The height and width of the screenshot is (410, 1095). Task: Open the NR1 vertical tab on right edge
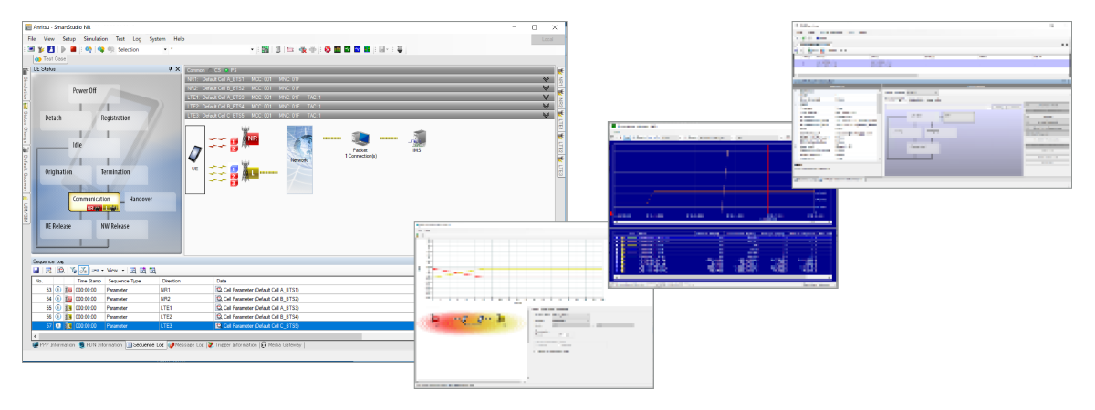click(560, 77)
